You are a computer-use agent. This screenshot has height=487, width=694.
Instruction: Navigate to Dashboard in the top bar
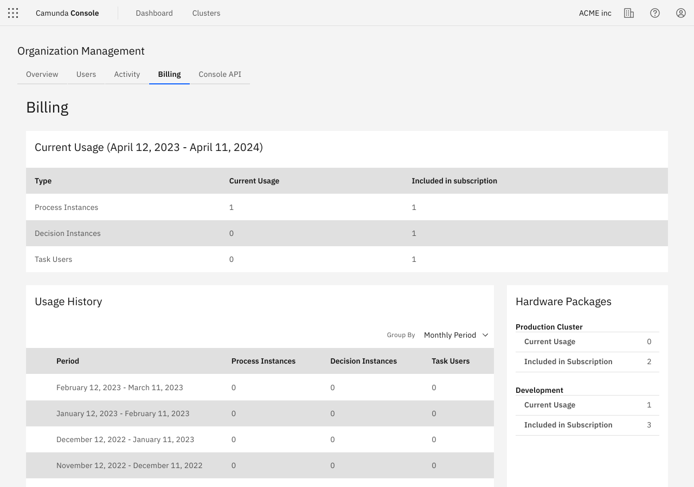point(154,12)
